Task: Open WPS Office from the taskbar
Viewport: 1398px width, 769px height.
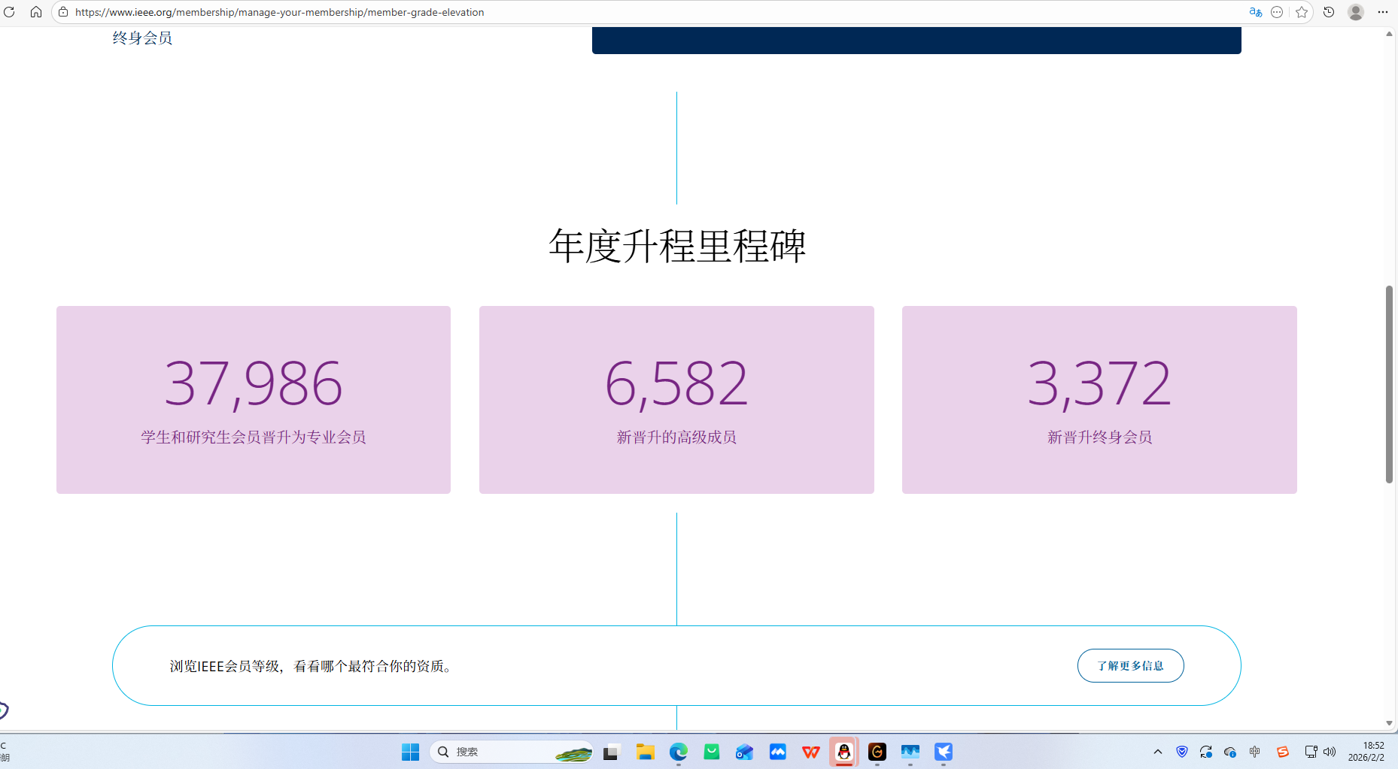Action: (x=811, y=752)
